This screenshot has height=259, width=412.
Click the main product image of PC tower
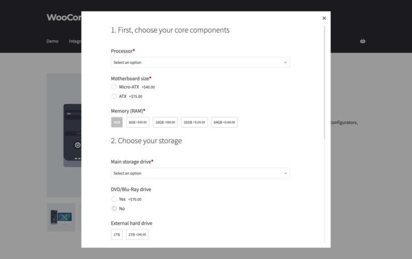point(64,135)
